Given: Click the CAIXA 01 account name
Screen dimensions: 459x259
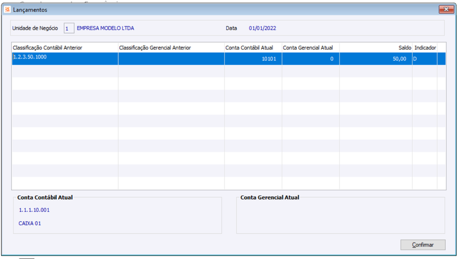Looking at the screenshot, I should pos(30,223).
